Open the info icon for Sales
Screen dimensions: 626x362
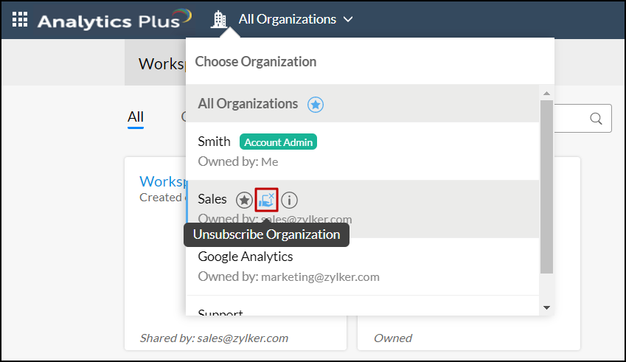tap(290, 200)
